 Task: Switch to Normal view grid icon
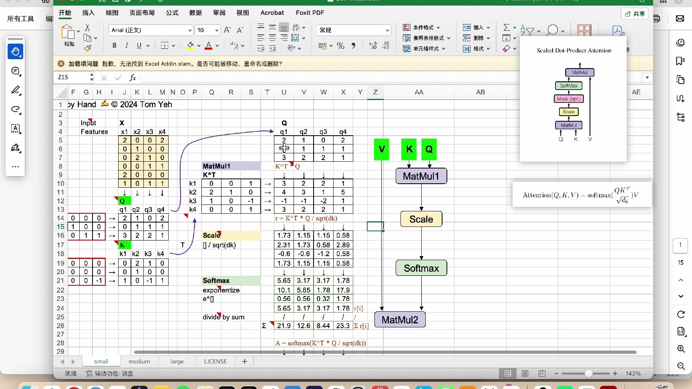pos(508,373)
